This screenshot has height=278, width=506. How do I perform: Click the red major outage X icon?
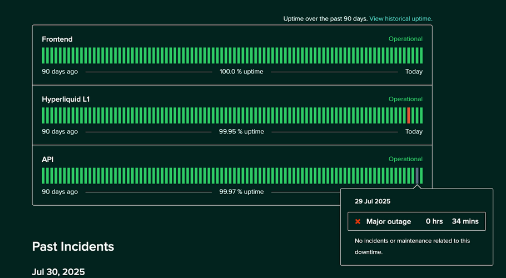358,221
